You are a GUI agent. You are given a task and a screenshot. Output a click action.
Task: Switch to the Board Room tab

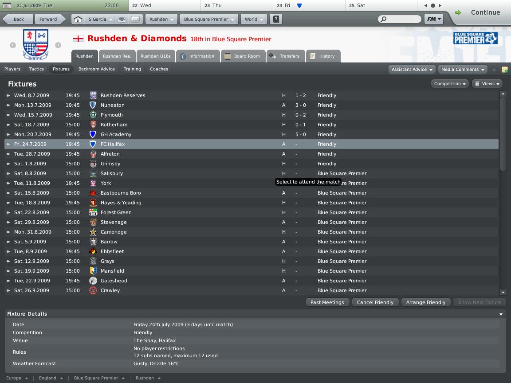tap(243, 56)
